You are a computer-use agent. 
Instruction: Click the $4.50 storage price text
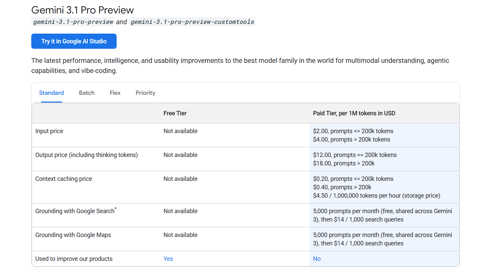point(376,196)
